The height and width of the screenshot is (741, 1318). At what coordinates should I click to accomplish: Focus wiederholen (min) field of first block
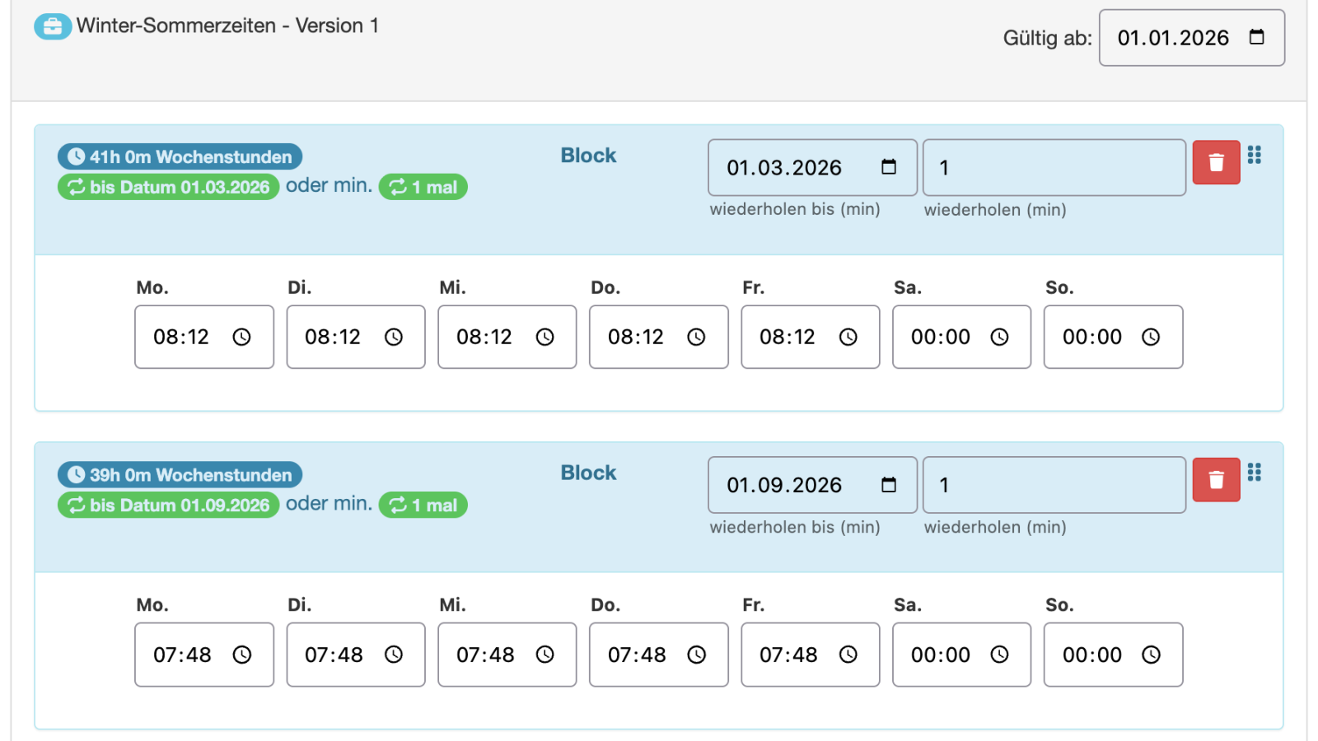tap(1054, 167)
